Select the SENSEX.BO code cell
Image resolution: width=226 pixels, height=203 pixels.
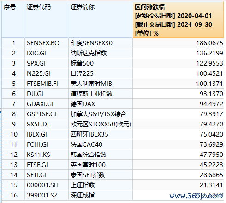46,43
